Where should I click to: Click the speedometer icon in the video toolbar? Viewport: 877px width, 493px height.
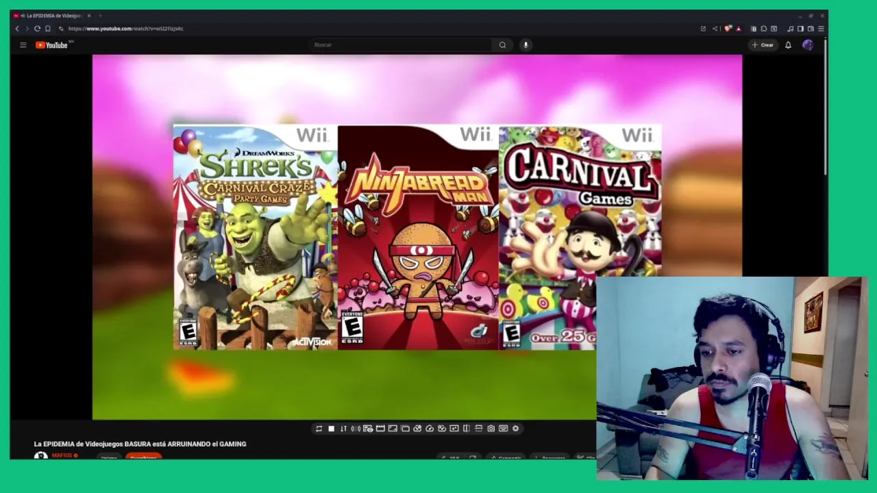(430, 429)
